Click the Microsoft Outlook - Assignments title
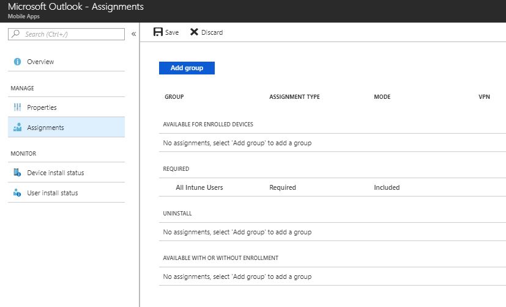 (76, 7)
